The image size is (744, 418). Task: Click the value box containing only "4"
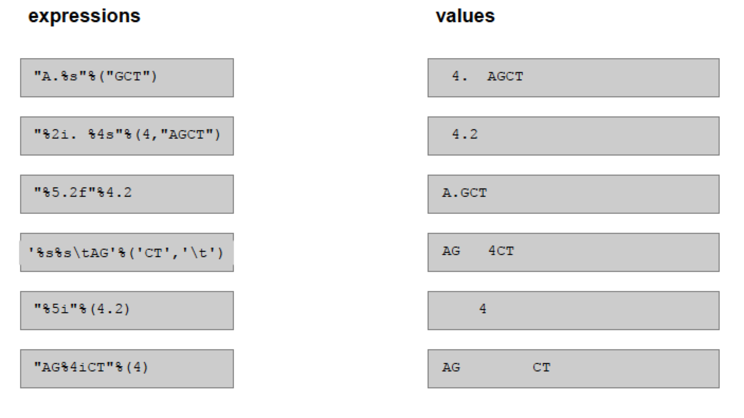click(573, 311)
